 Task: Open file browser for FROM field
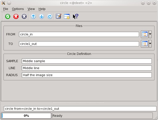pyautogui.click(x=145, y=34)
